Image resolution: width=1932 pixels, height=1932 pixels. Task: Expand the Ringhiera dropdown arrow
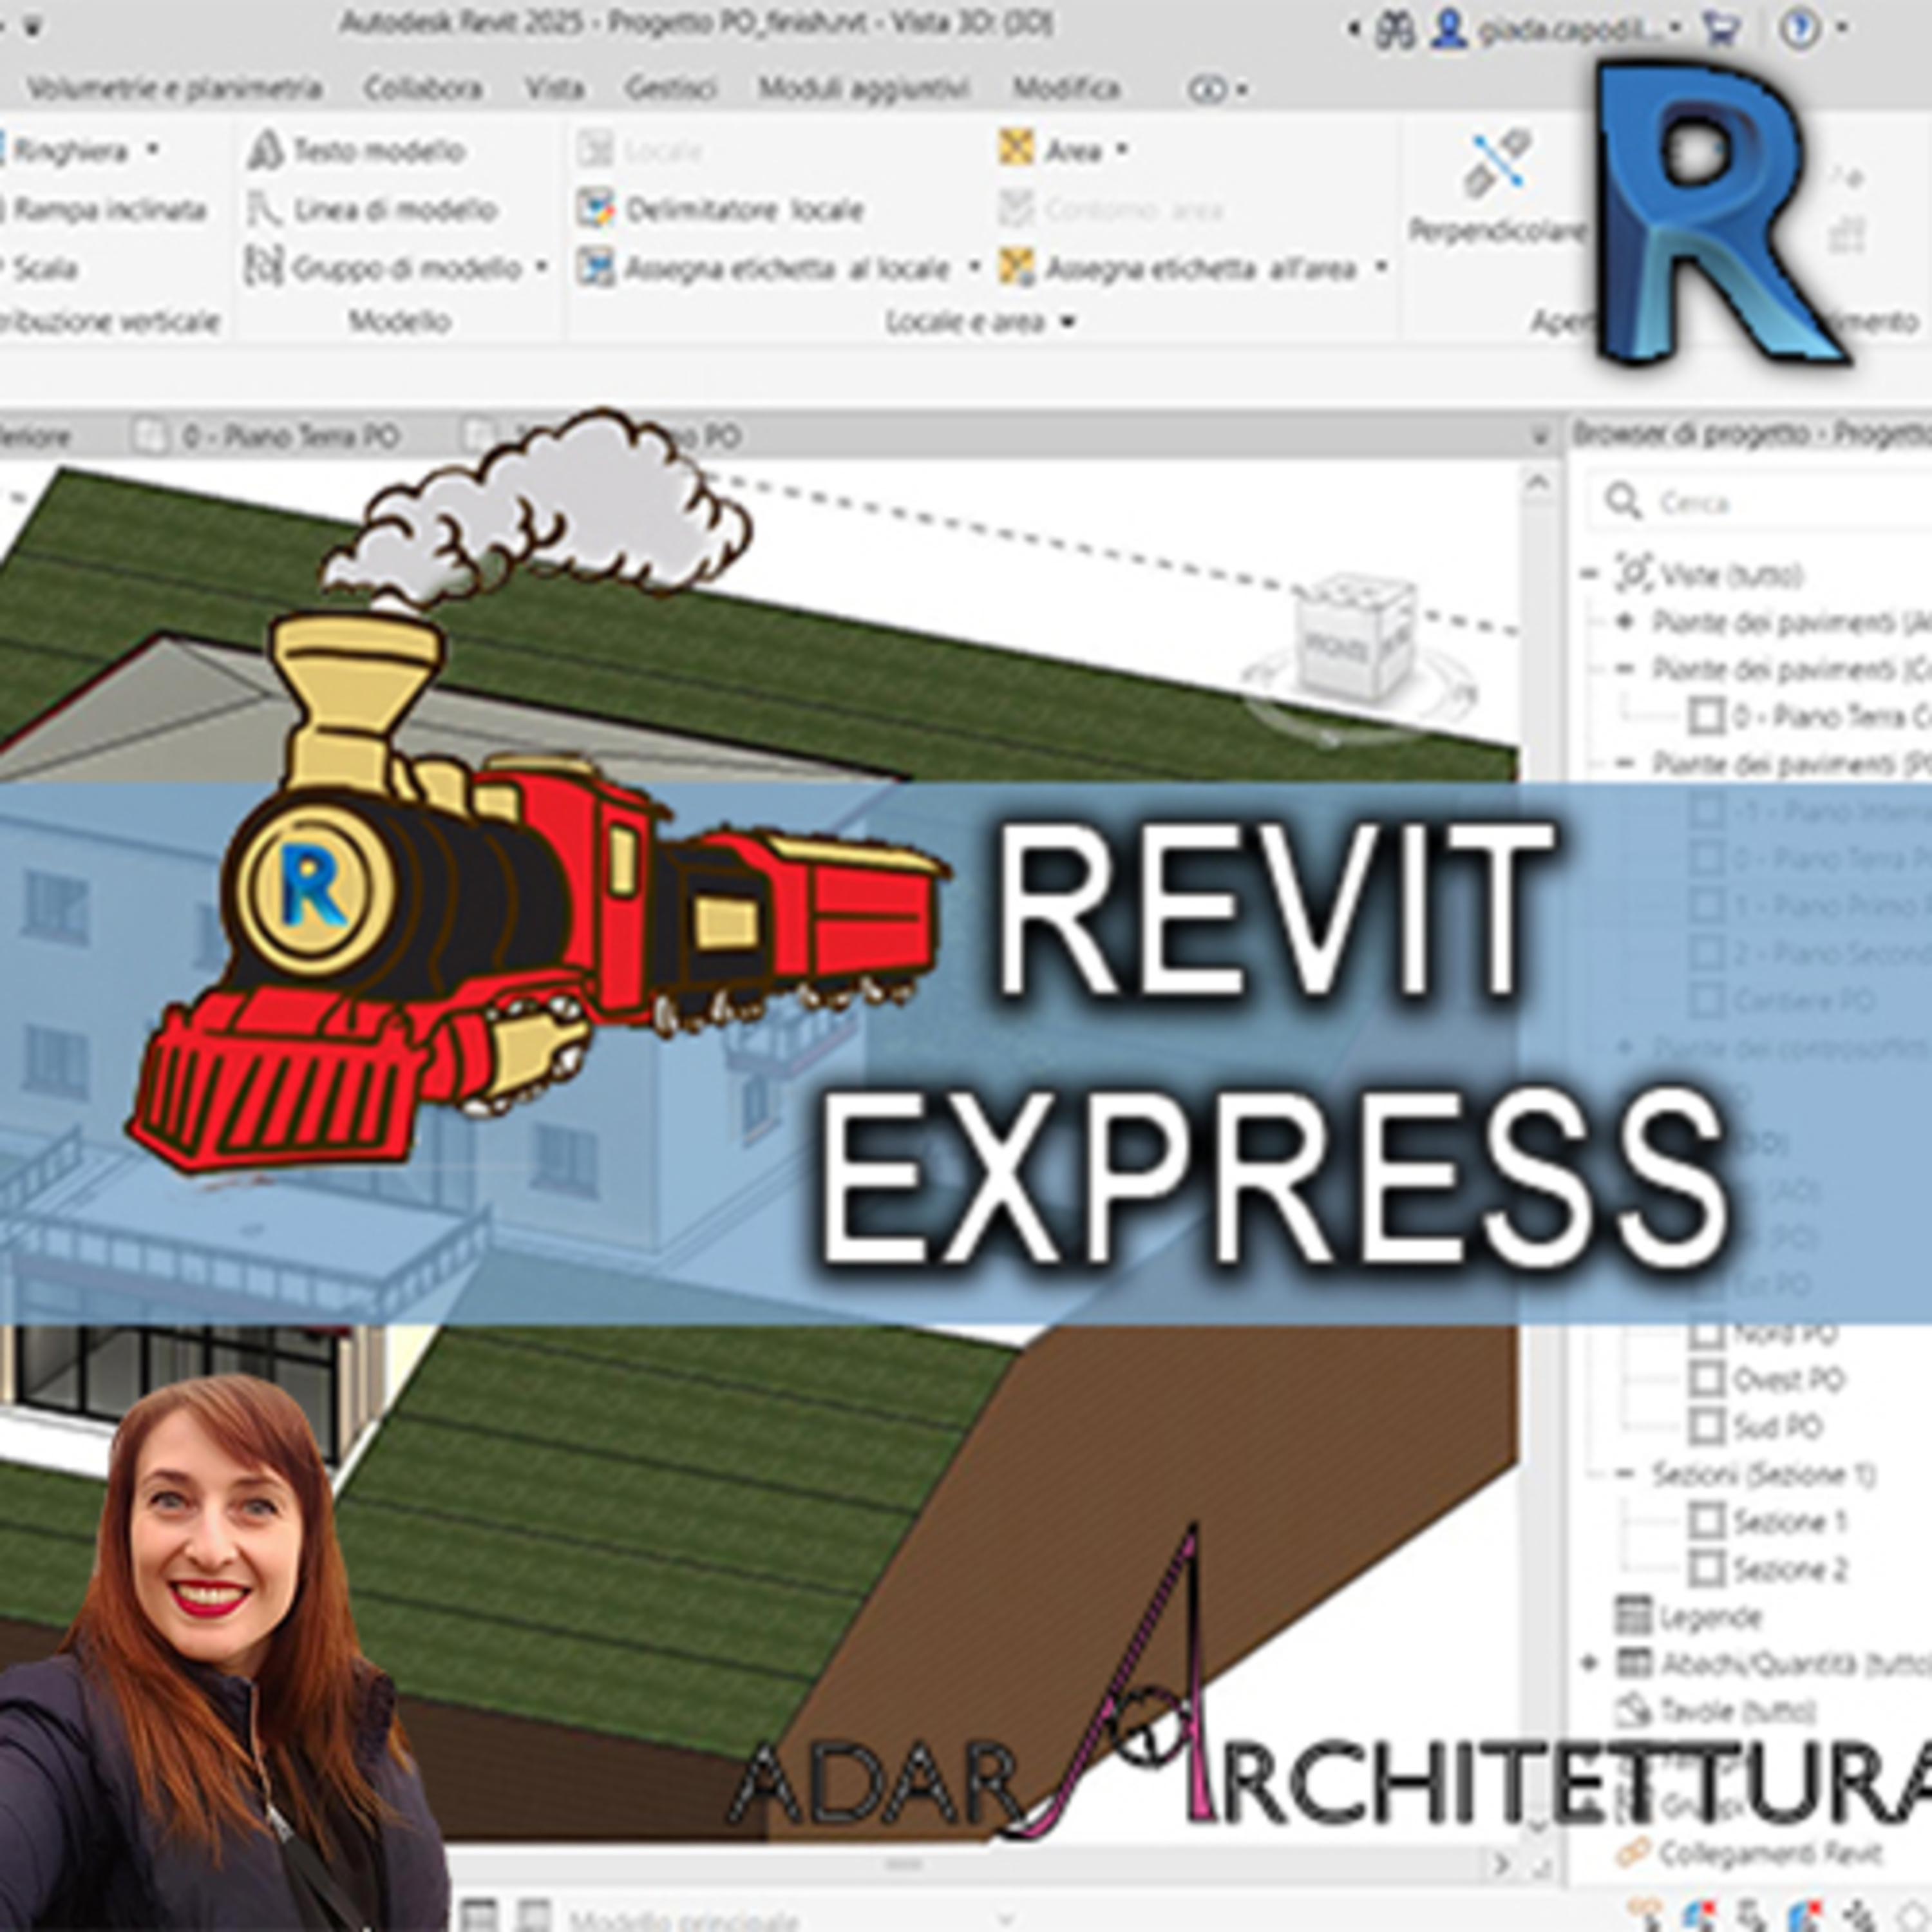153,150
